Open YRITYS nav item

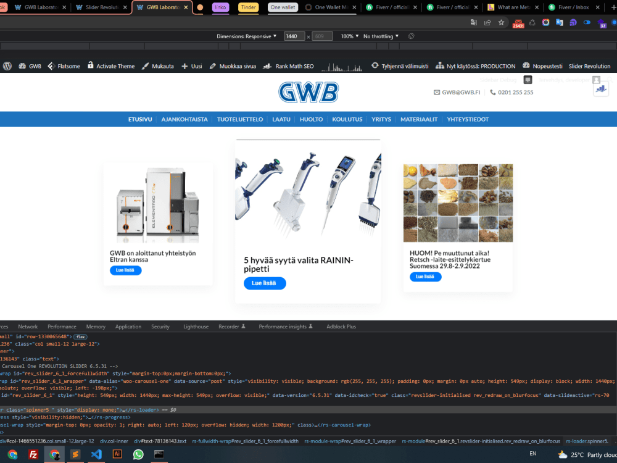point(381,119)
